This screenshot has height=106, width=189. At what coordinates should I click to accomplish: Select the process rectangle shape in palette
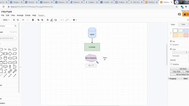click(5, 54)
